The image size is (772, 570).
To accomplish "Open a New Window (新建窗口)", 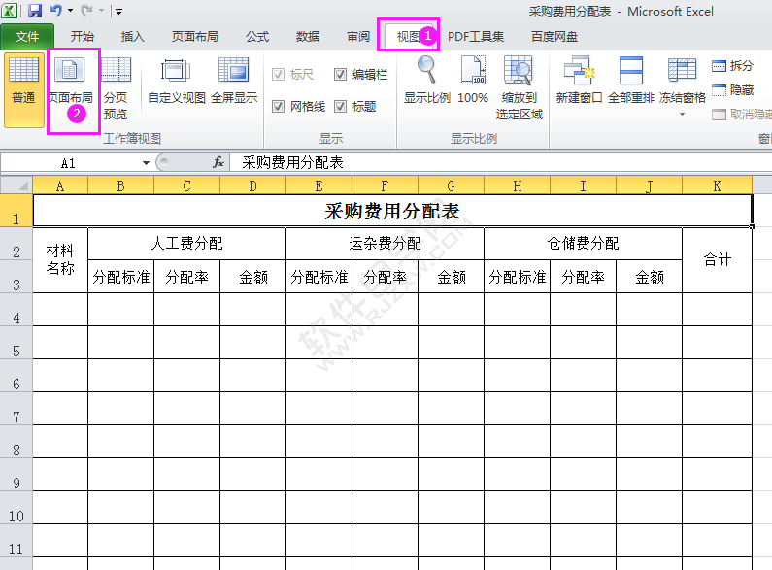I will pos(579,81).
